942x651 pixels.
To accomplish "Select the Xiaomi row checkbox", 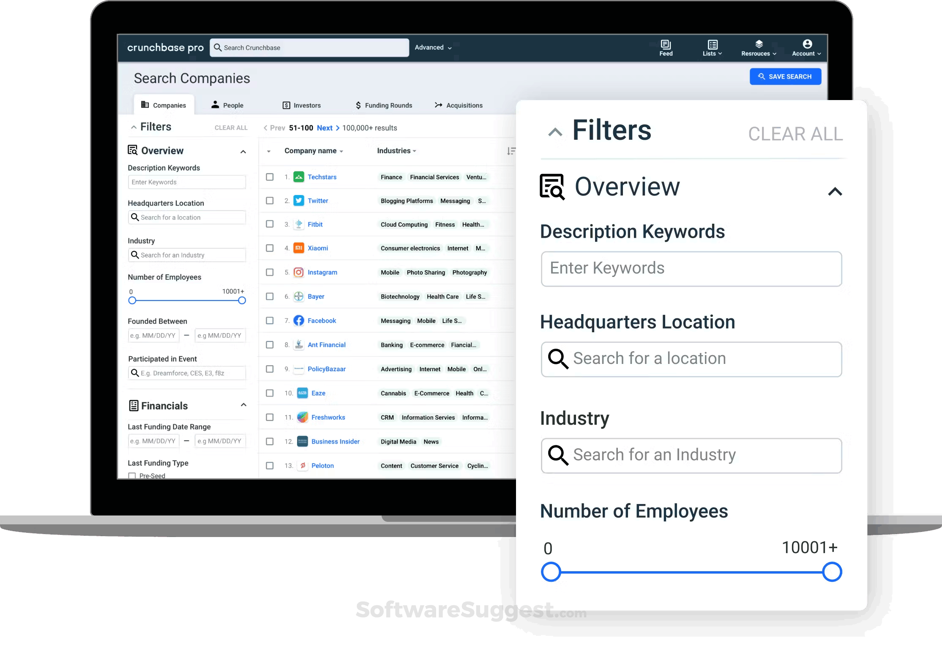I will pyautogui.click(x=270, y=248).
